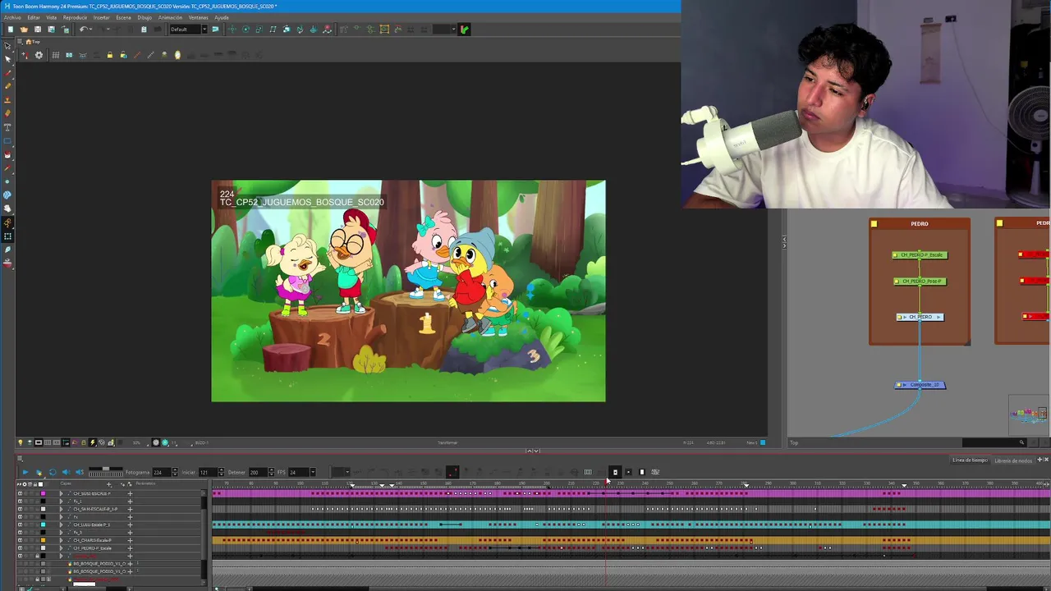Open the Archivo menu
This screenshot has width=1051, height=591.
12,17
